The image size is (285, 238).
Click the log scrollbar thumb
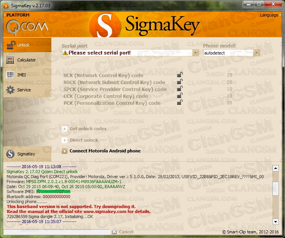275,188
